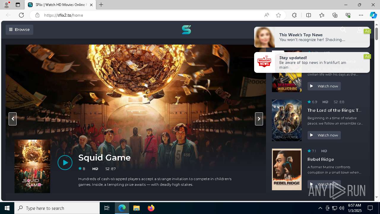Open The Lord of the Rings title link
380x214 pixels.
(x=334, y=110)
